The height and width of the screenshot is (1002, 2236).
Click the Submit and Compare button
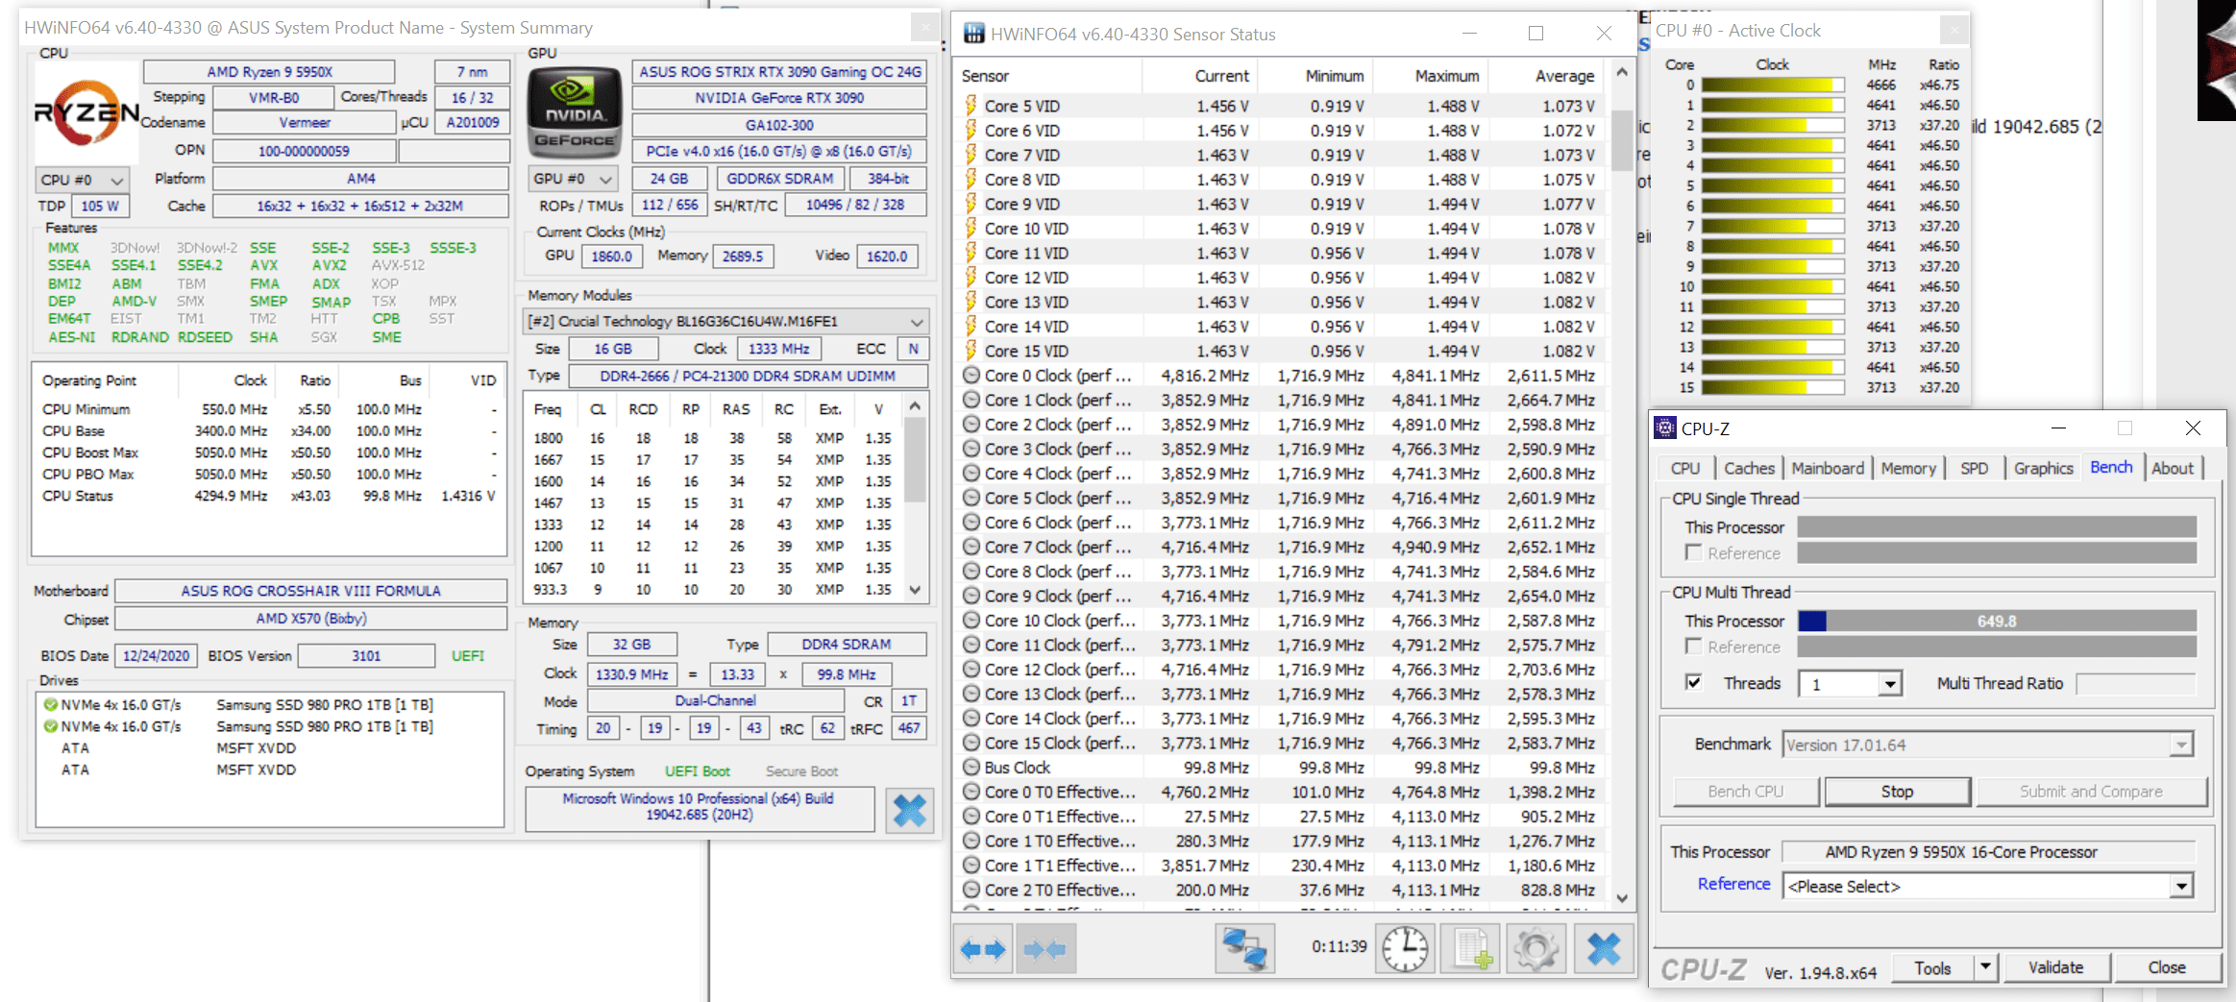click(x=2091, y=792)
